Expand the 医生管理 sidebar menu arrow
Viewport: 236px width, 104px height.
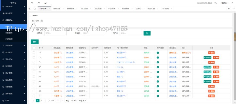tap(24, 13)
